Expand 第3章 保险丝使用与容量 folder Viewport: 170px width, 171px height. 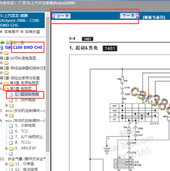(1, 73)
